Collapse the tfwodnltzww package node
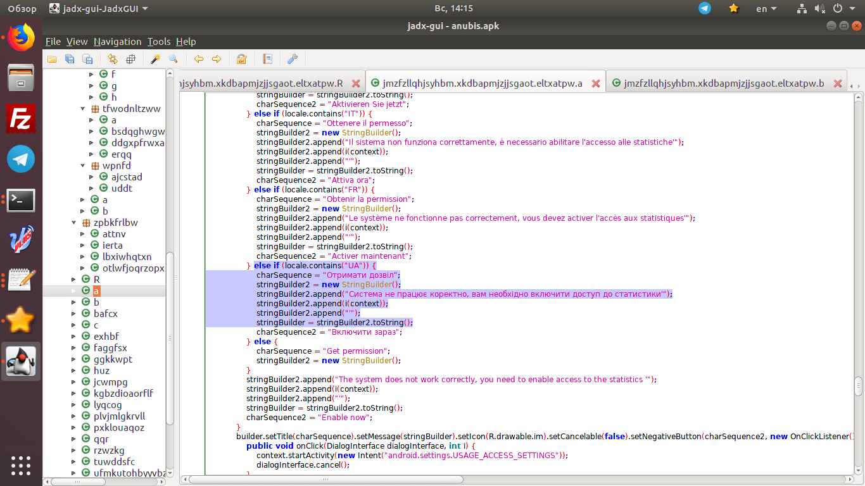865x486 pixels. pos(82,109)
